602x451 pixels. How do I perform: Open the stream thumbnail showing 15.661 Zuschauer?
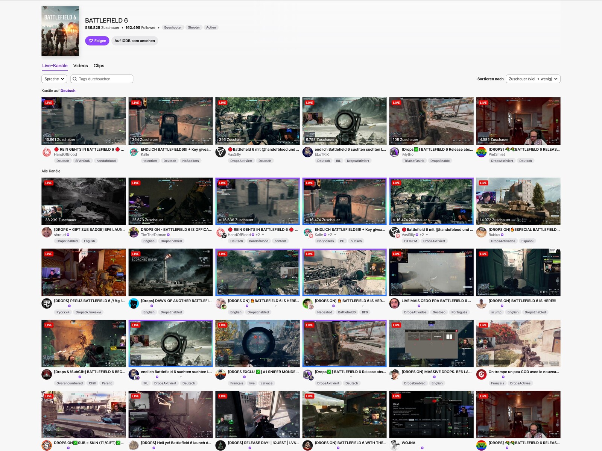pos(84,121)
